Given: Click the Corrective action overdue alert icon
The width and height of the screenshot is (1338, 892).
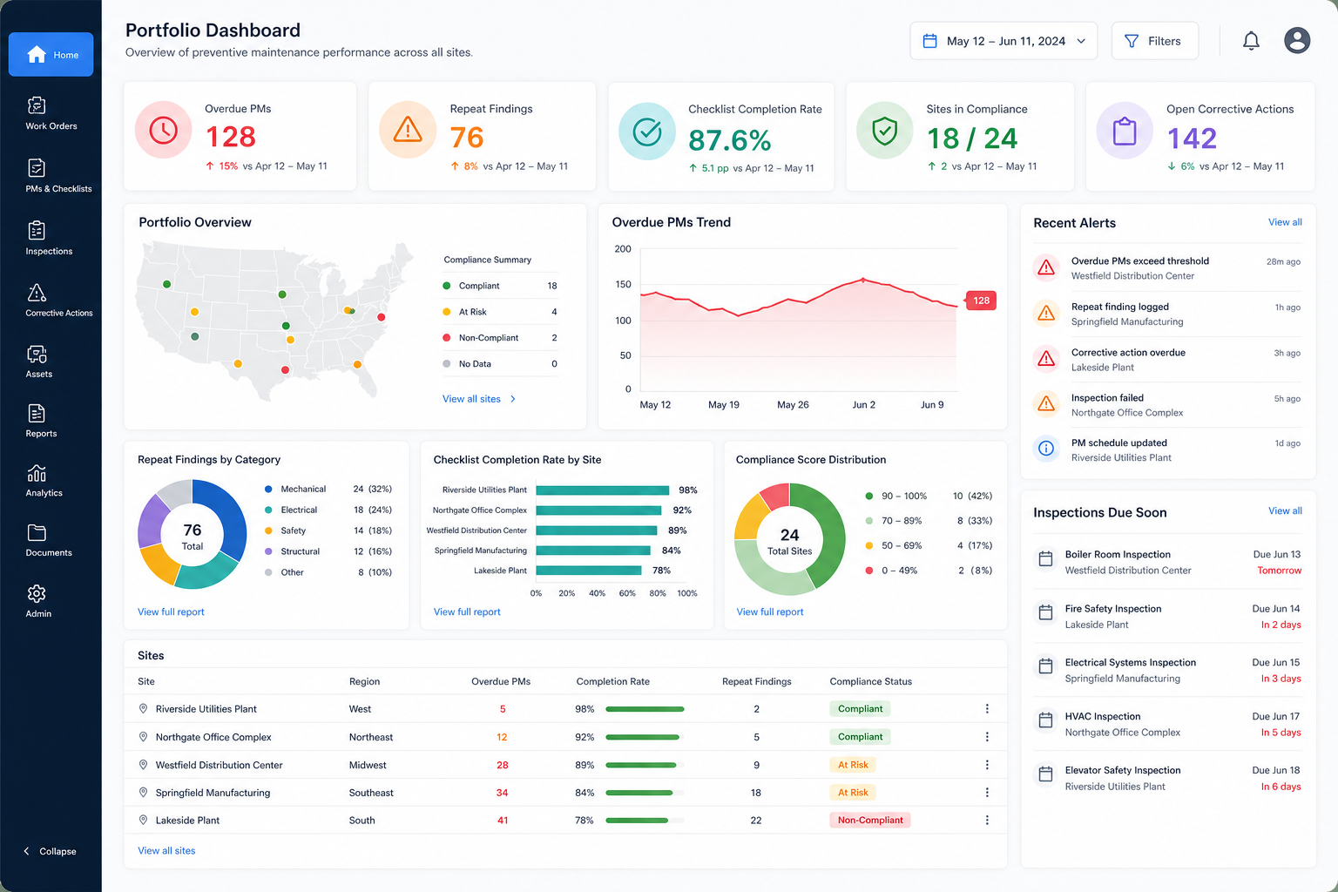Looking at the screenshot, I should pyautogui.click(x=1046, y=358).
